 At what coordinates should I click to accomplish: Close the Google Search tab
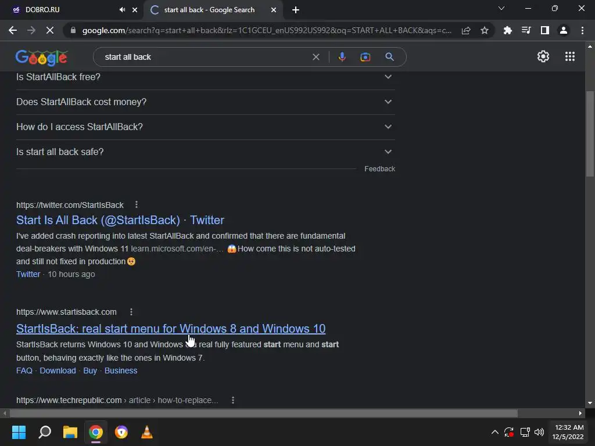pyautogui.click(x=274, y=10)
